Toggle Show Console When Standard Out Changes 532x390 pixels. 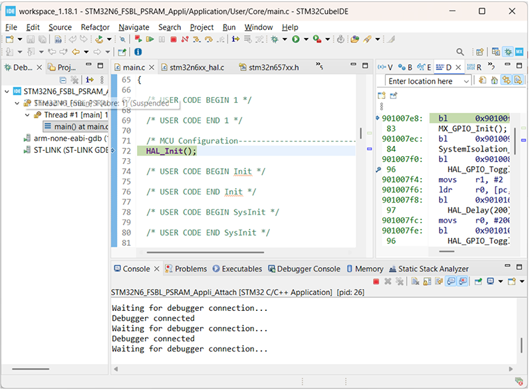tap(450, 282)
